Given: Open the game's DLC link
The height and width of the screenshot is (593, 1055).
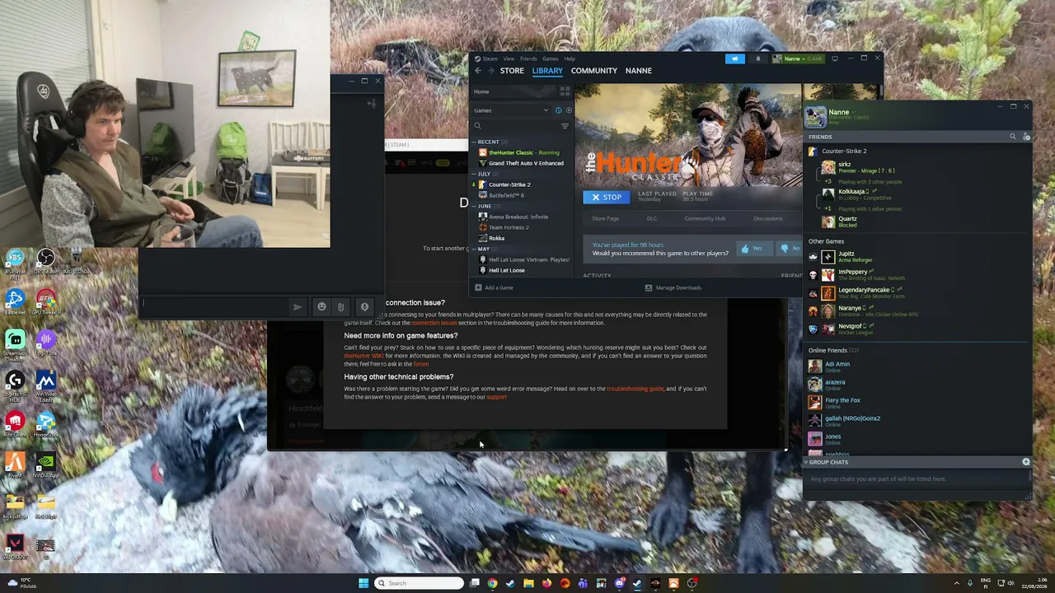Looking at the screenshot, I should 652,218.
